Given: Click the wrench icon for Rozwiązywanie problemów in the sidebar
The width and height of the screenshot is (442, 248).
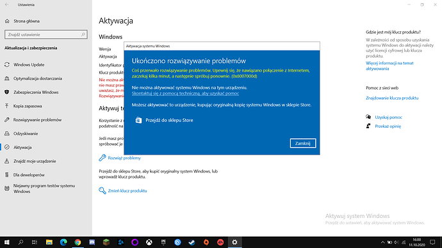Looking at the screenshot, I should (7, 120).
